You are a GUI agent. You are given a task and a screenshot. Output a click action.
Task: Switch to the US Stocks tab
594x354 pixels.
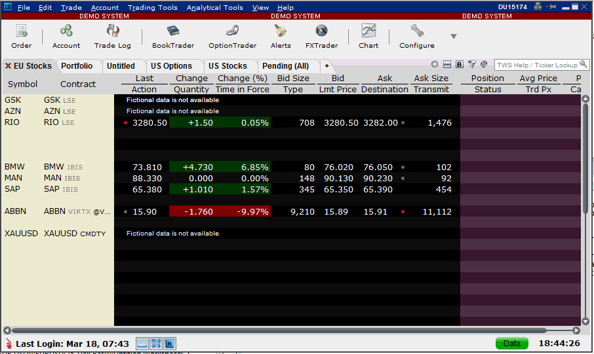(228, 66)
